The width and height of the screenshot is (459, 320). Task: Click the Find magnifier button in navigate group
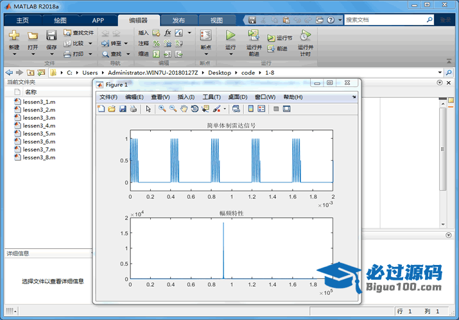click(112, 54)
